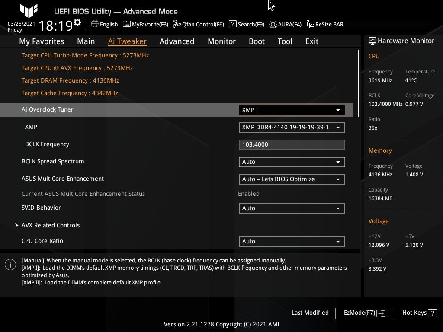Click the vertical scrollbar of settings list
This screenshot has width=443, height=332.
pyautogui.click(x=358, y=83)
